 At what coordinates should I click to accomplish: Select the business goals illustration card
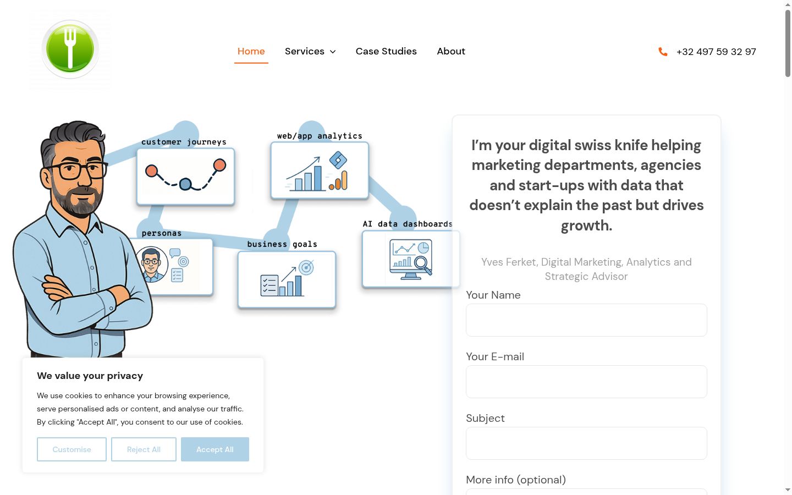tap(287, 279)
